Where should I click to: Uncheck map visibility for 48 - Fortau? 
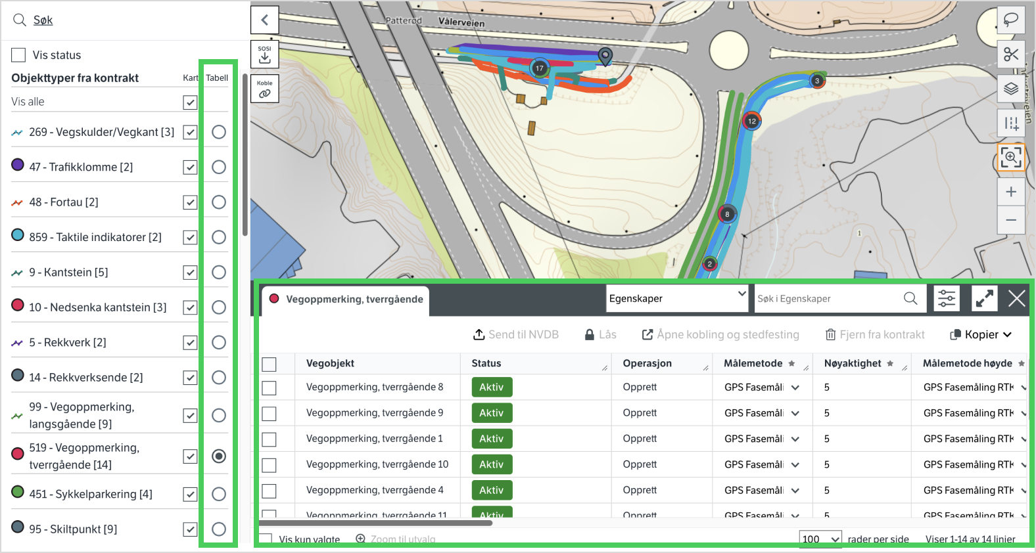(190, 202)
